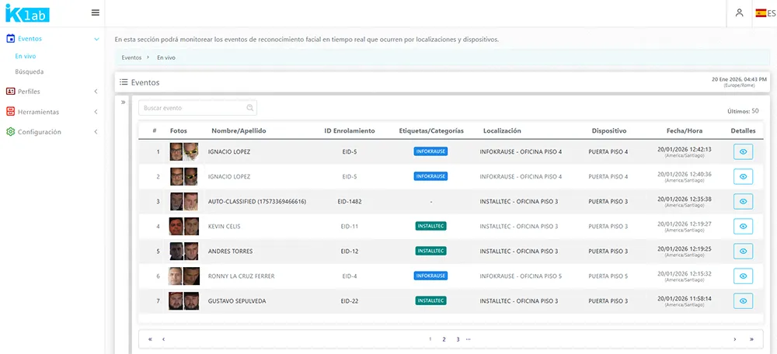Click the Herramientas sidebar icon
The image size is (777, 354).
point(10,112)
